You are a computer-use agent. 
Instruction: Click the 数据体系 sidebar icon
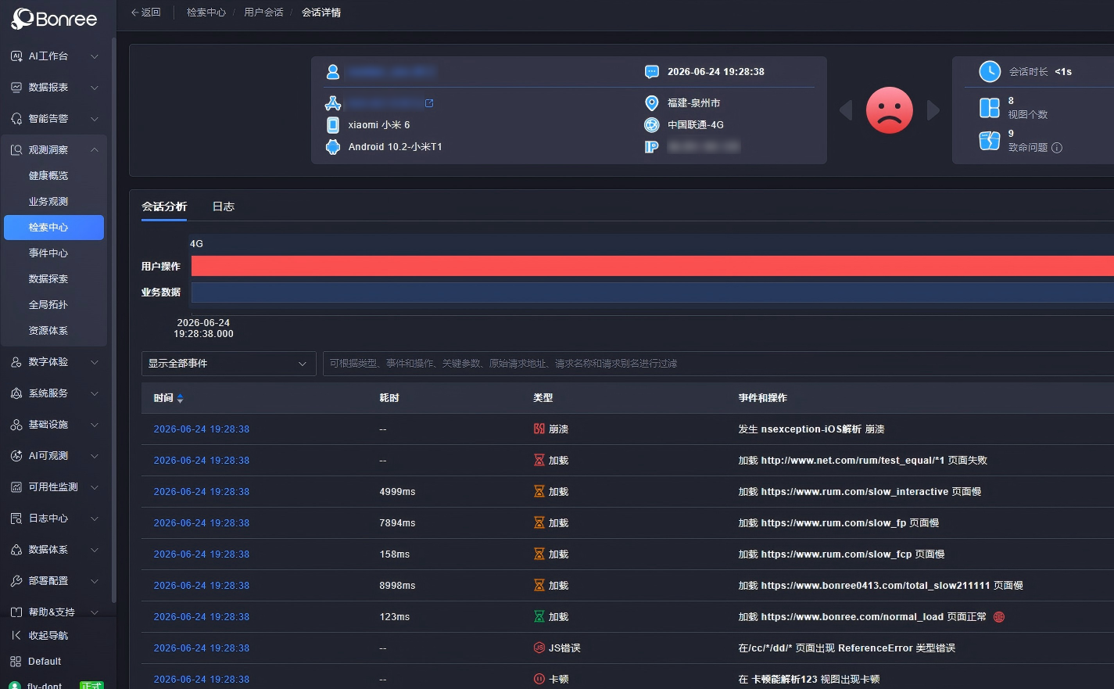pyautogui.click(x=16, y=550)
